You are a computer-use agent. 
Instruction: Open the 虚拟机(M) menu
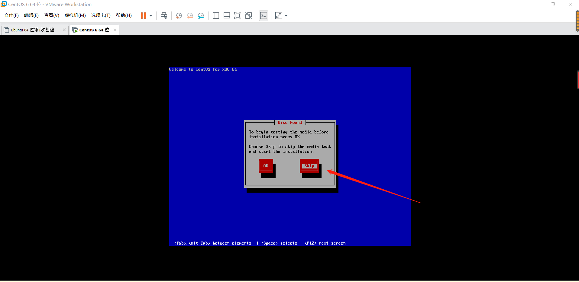(75, 15)
